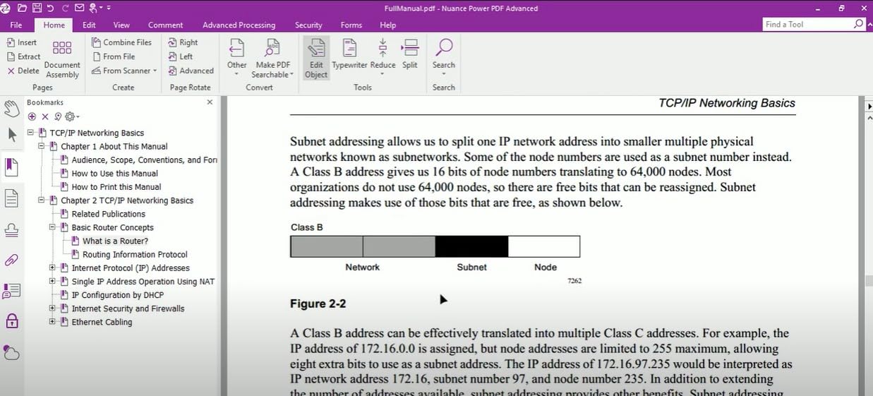Open the Security lock panel
The image size is (873, 396).
[11, 320]
